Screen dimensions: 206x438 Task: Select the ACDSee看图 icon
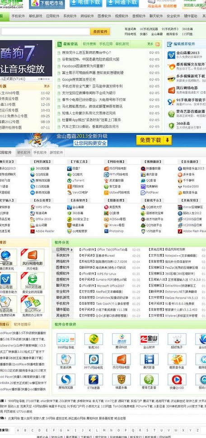coord(106,219)
